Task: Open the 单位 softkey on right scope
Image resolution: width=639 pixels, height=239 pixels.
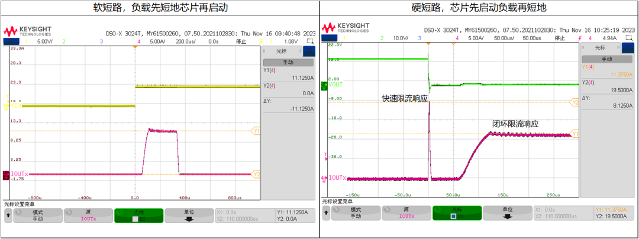Action: [508, 212]
